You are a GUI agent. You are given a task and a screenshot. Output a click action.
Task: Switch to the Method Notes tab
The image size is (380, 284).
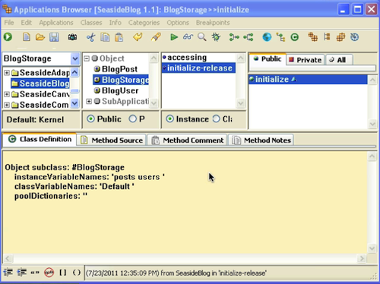point(261,140)
